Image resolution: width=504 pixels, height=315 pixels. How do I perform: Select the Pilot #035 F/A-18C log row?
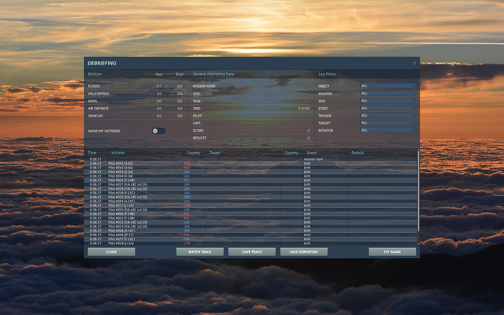[x=250, y=209]
